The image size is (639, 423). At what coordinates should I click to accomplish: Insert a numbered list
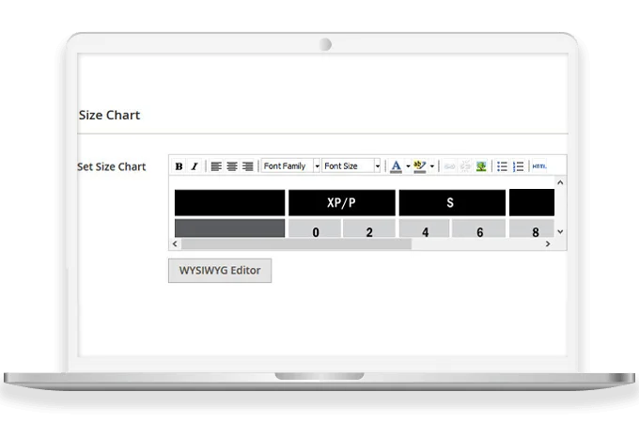518,166
